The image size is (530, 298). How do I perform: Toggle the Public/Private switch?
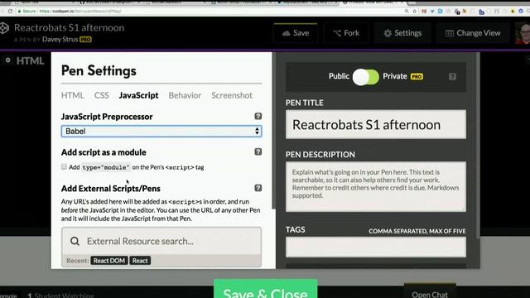point(366,77)
